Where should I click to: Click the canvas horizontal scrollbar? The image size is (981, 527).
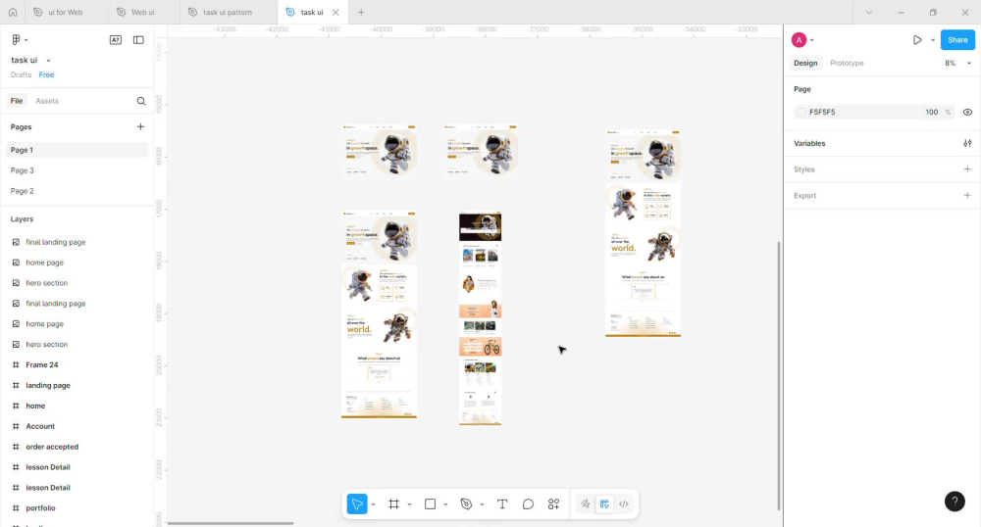pyautogui.click(x=231, y=523)
